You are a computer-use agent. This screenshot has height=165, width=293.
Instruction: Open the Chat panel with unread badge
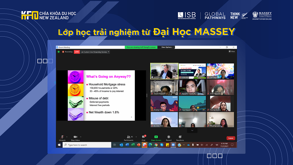click(144, 138)
